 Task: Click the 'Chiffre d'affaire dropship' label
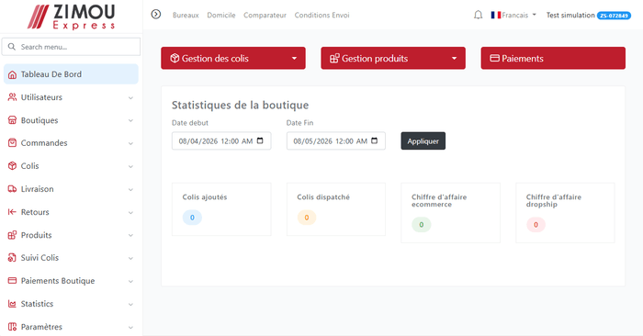pos(554,200)
